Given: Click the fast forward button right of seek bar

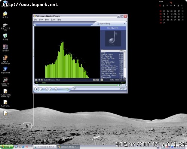Looking at the screenshot, I should tap(123, 85).
